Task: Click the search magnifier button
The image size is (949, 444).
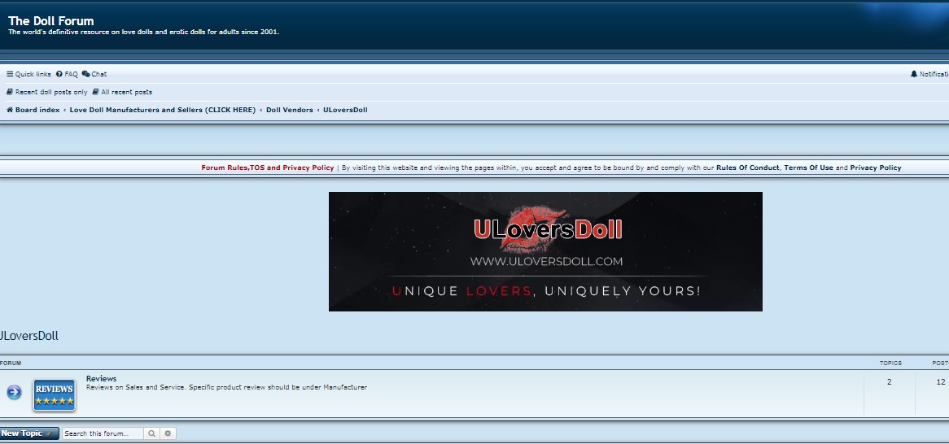Action: pyautogui.click(x=152, y=433)
